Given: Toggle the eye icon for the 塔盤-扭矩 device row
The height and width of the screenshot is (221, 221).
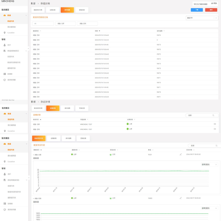Looking at the screenshot, I should click(215, 129).
